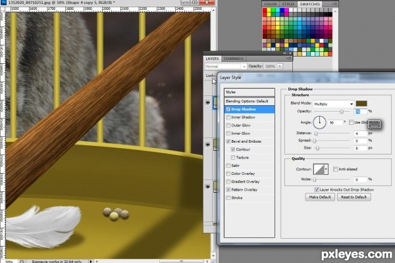Uncheck Bevel and Emboss checkbox
Screen dimensions: 395x263
(x=228, y=141)
